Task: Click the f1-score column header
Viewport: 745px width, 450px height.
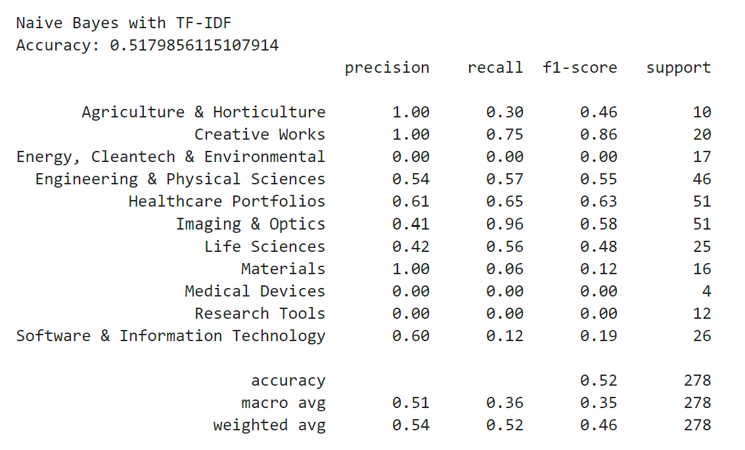Action: point(580,68)
